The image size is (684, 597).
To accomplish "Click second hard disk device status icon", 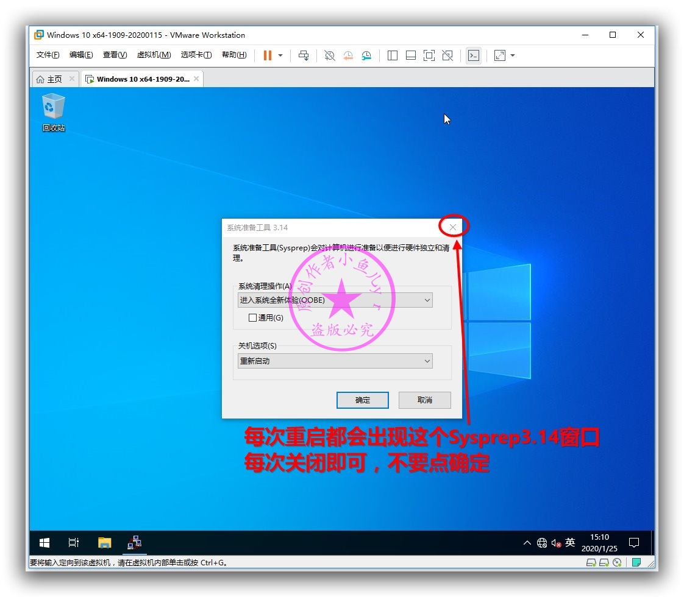I will (x=604, y=562).
